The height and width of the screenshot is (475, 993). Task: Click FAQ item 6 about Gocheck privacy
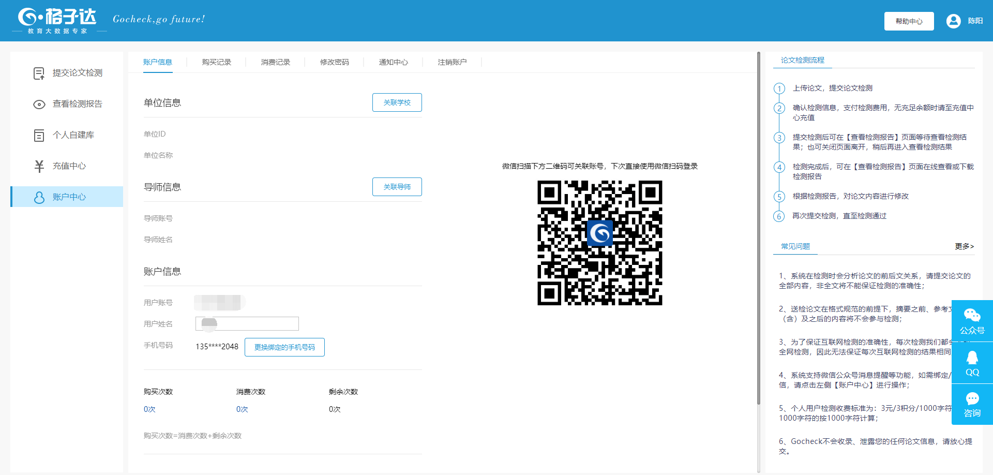click(875, 446)
